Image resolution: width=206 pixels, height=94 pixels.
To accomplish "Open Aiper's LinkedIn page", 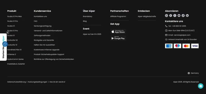I will click(x=187, y=16).
